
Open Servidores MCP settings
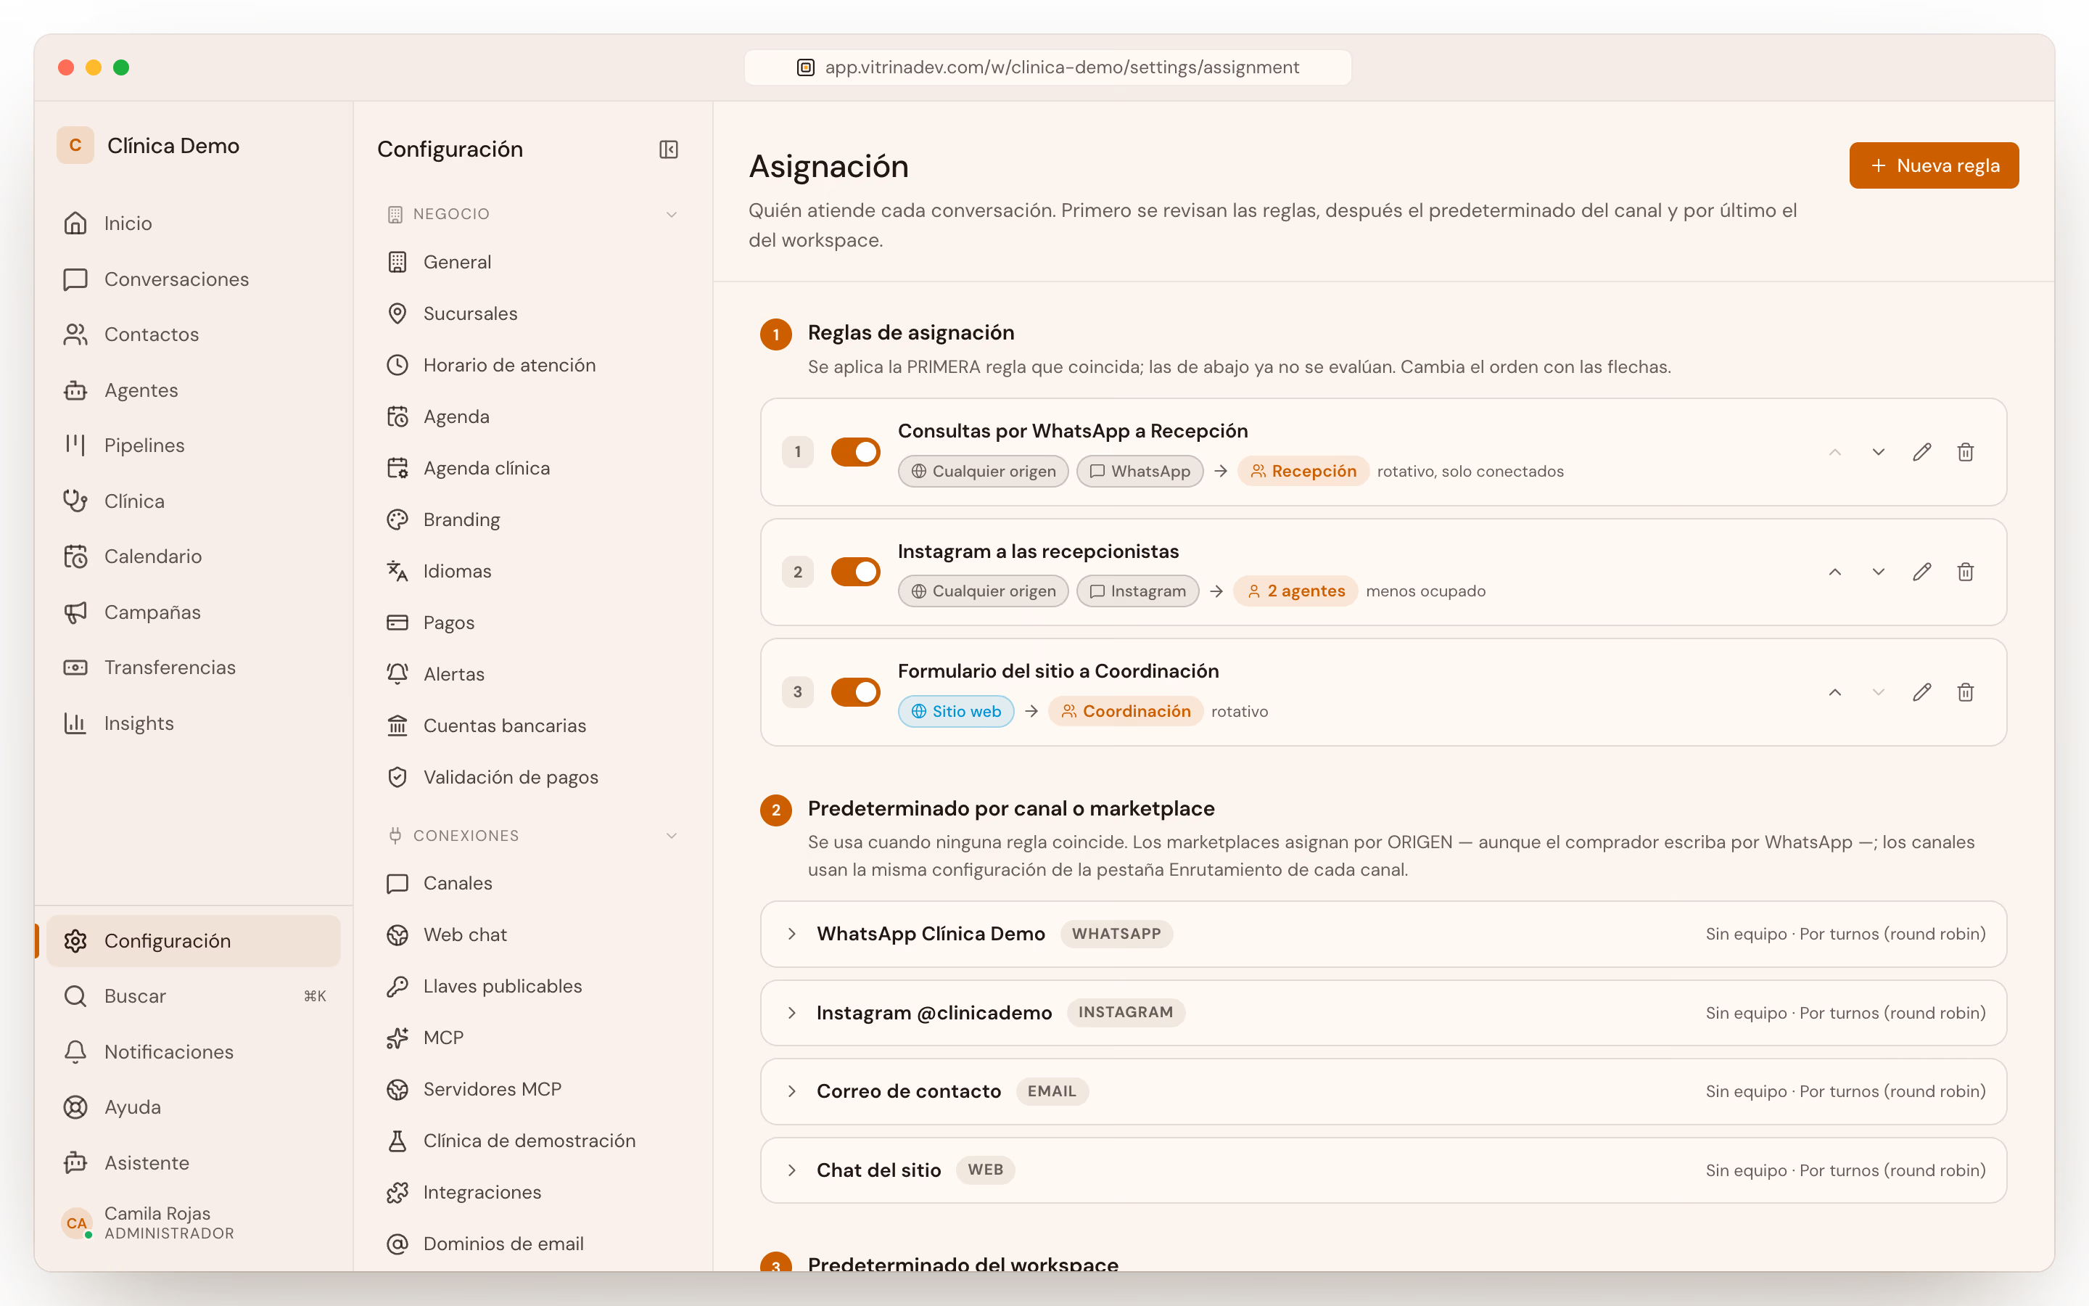click(x=532, y=1089)
